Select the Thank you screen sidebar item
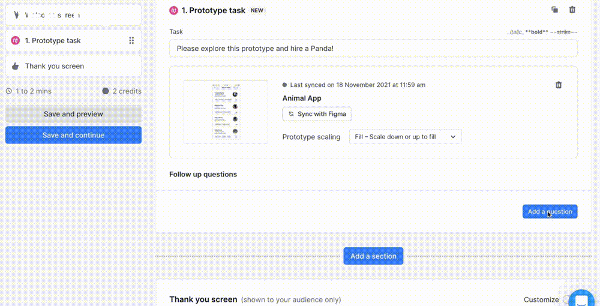Screen dimensions: 600x306 (73, 66)
